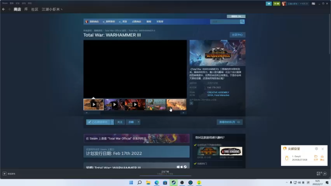Switch to Big Picture mode icon
Image resolution: width=331 pixels, height=186 pixels.
[x=313, y=4]
